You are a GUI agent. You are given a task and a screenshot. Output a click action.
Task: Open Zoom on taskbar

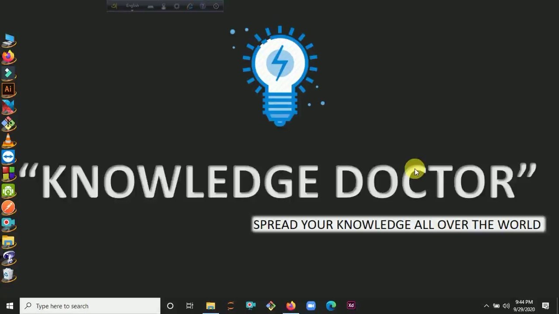(311, 306)
